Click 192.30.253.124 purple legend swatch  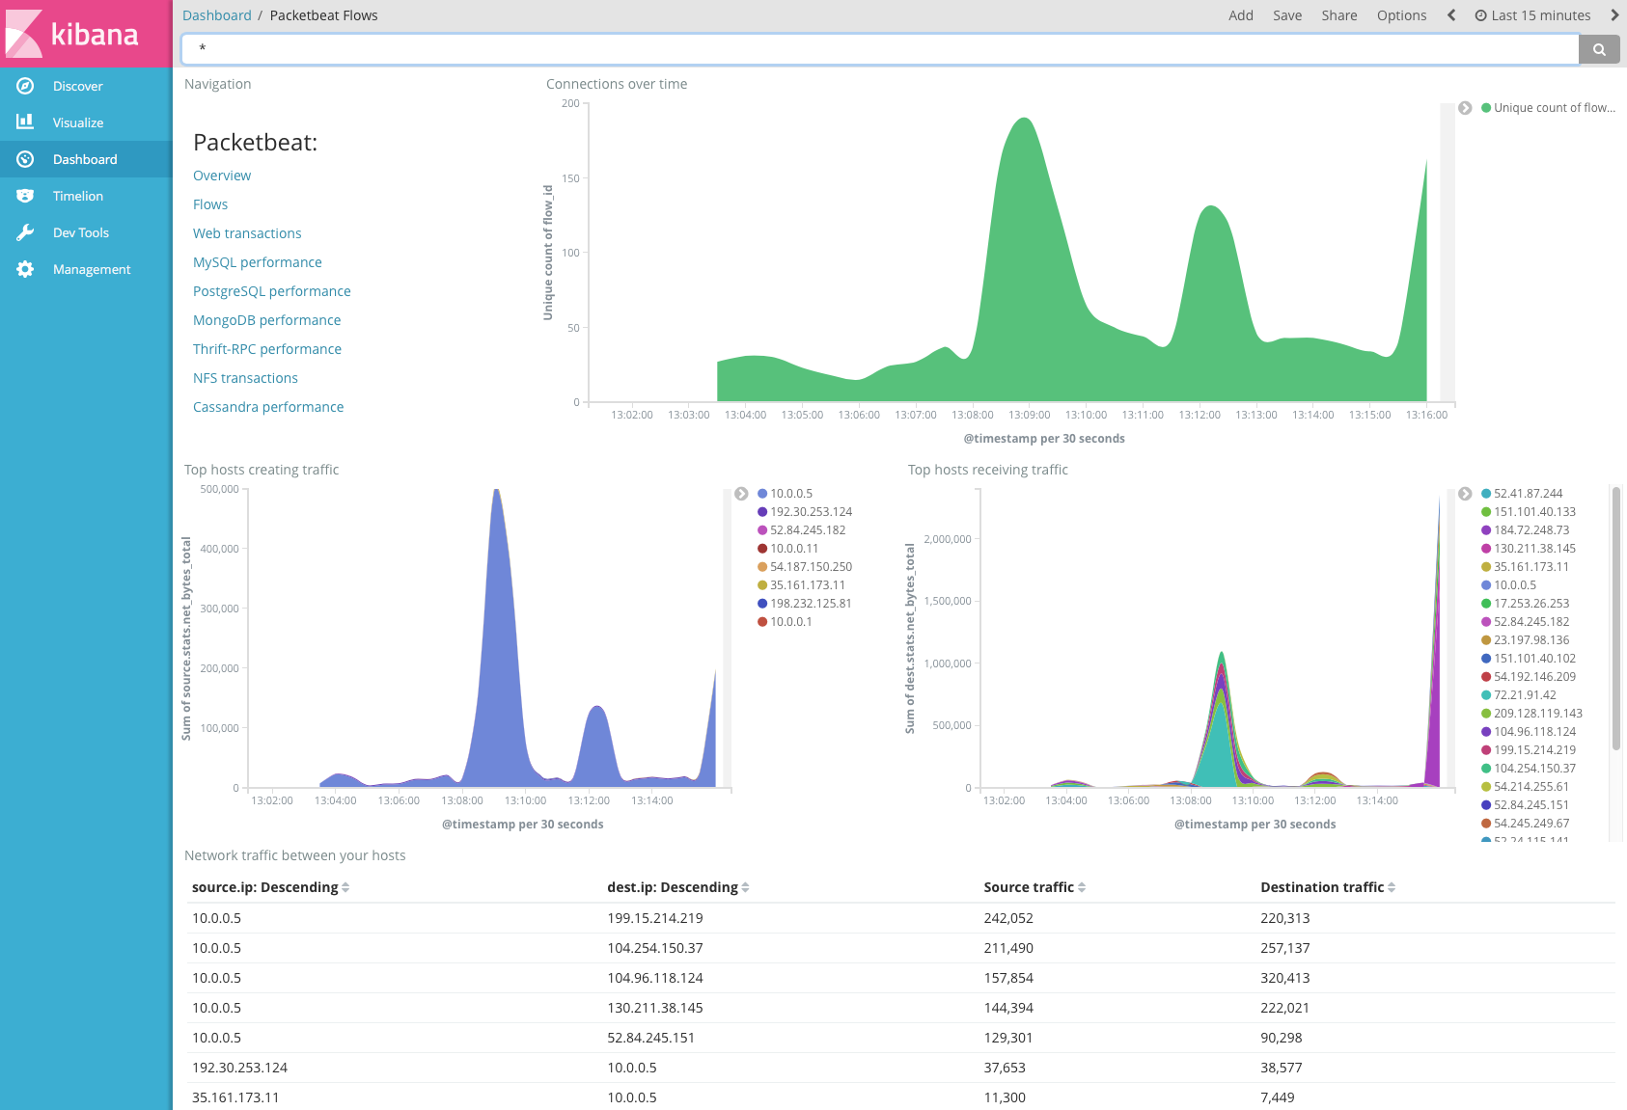coord(762,512)
